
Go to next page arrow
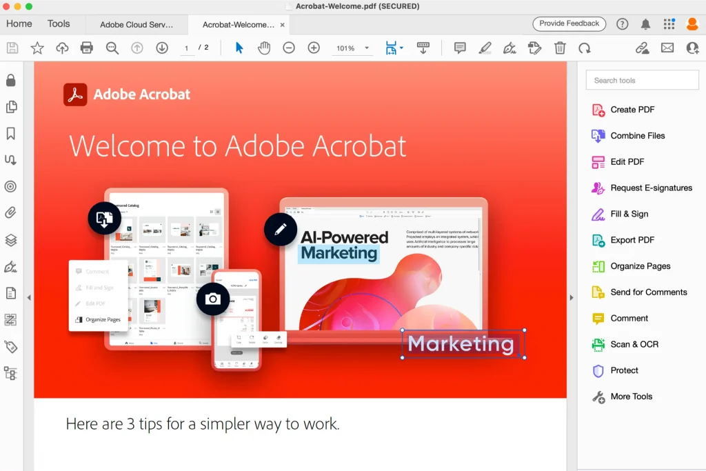162,48
